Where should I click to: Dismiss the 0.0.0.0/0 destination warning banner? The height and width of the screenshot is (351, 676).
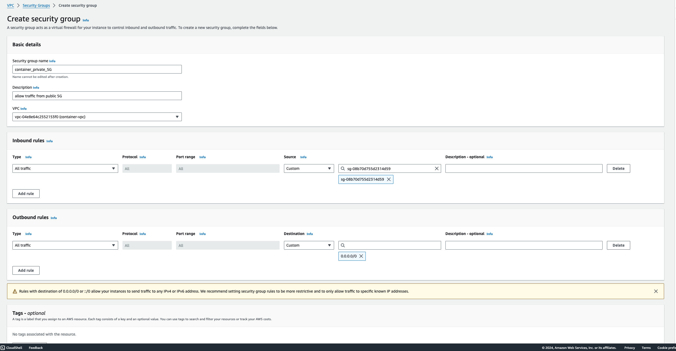point(656,291)
